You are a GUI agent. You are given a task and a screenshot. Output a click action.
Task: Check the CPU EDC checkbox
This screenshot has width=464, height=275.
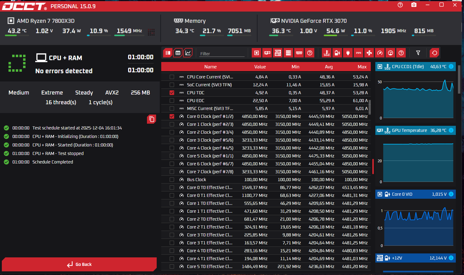[x=172, y=101]
